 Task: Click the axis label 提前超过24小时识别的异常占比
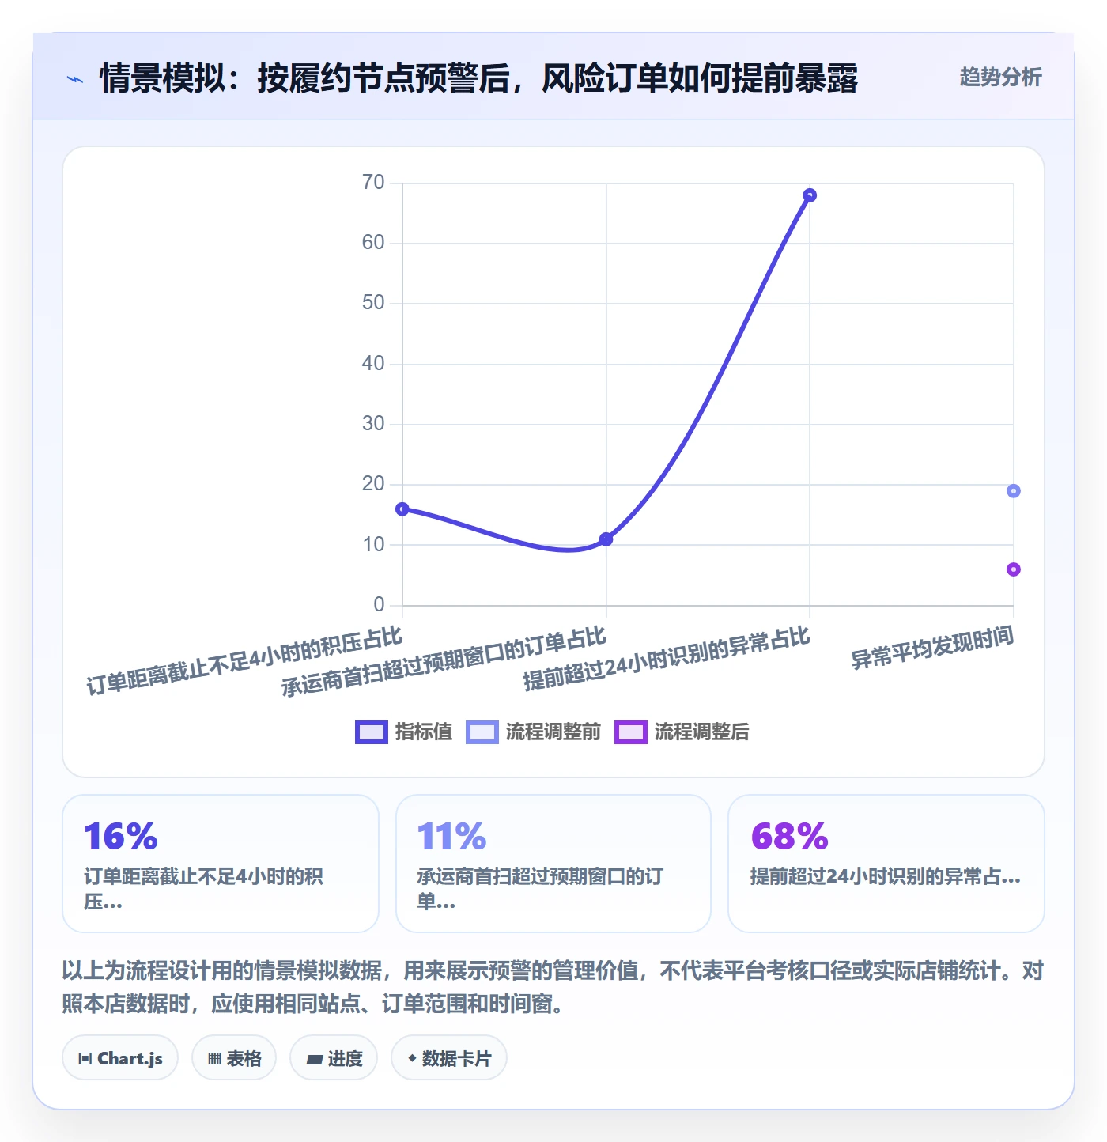tap(667, 659)
